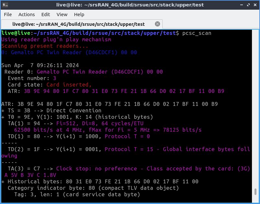Minimize the terminal window

[242, 5]
